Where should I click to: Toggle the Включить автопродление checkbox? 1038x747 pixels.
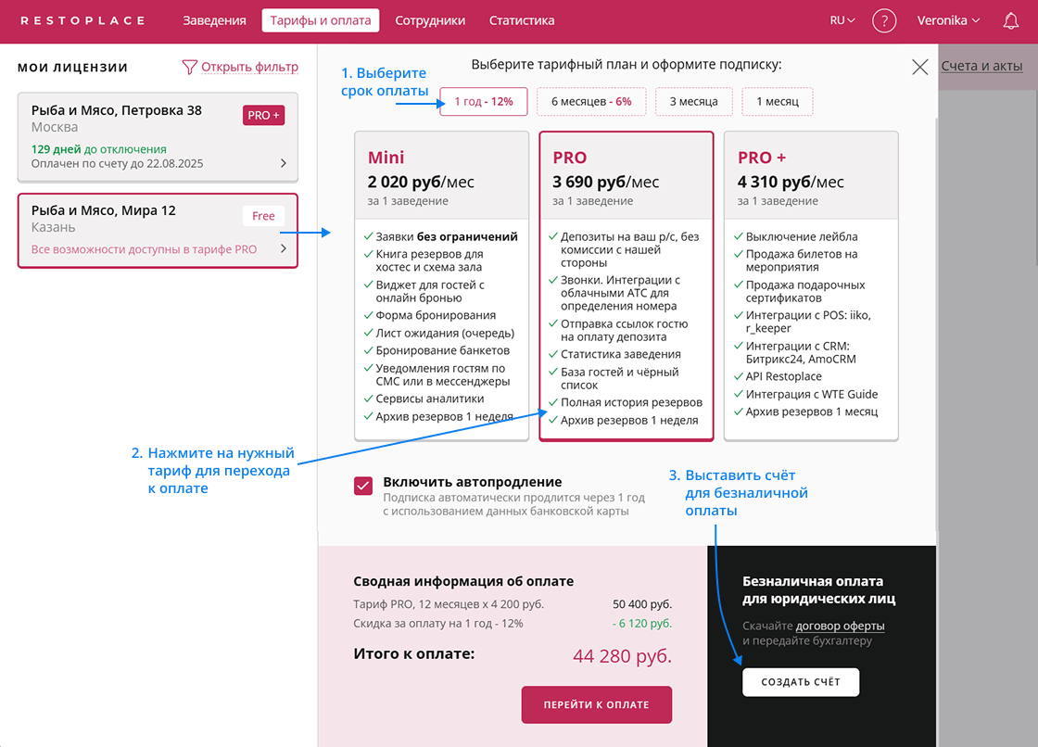point(363,487)
